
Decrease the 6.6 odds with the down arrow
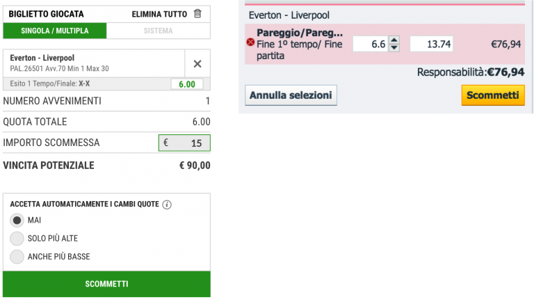394,48
